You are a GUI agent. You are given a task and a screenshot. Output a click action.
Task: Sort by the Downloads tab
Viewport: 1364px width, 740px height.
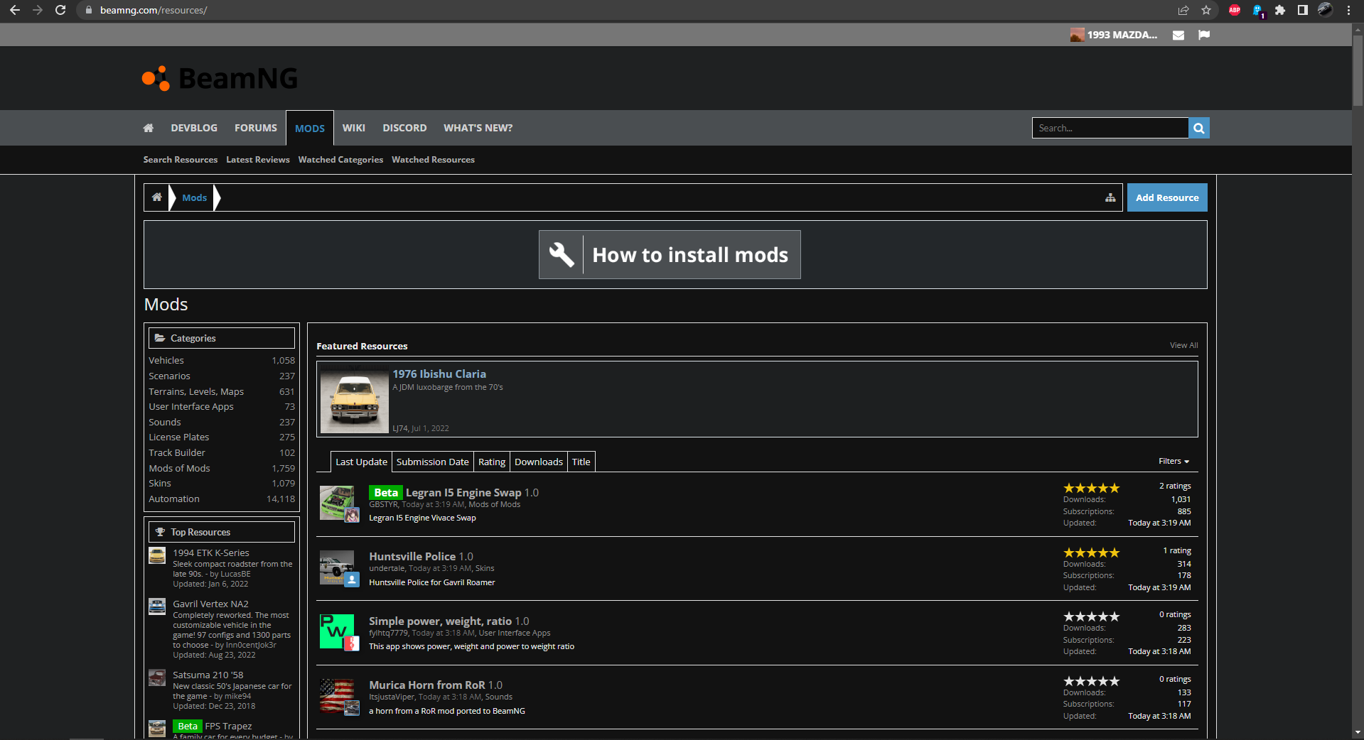(x=539, y=462)
